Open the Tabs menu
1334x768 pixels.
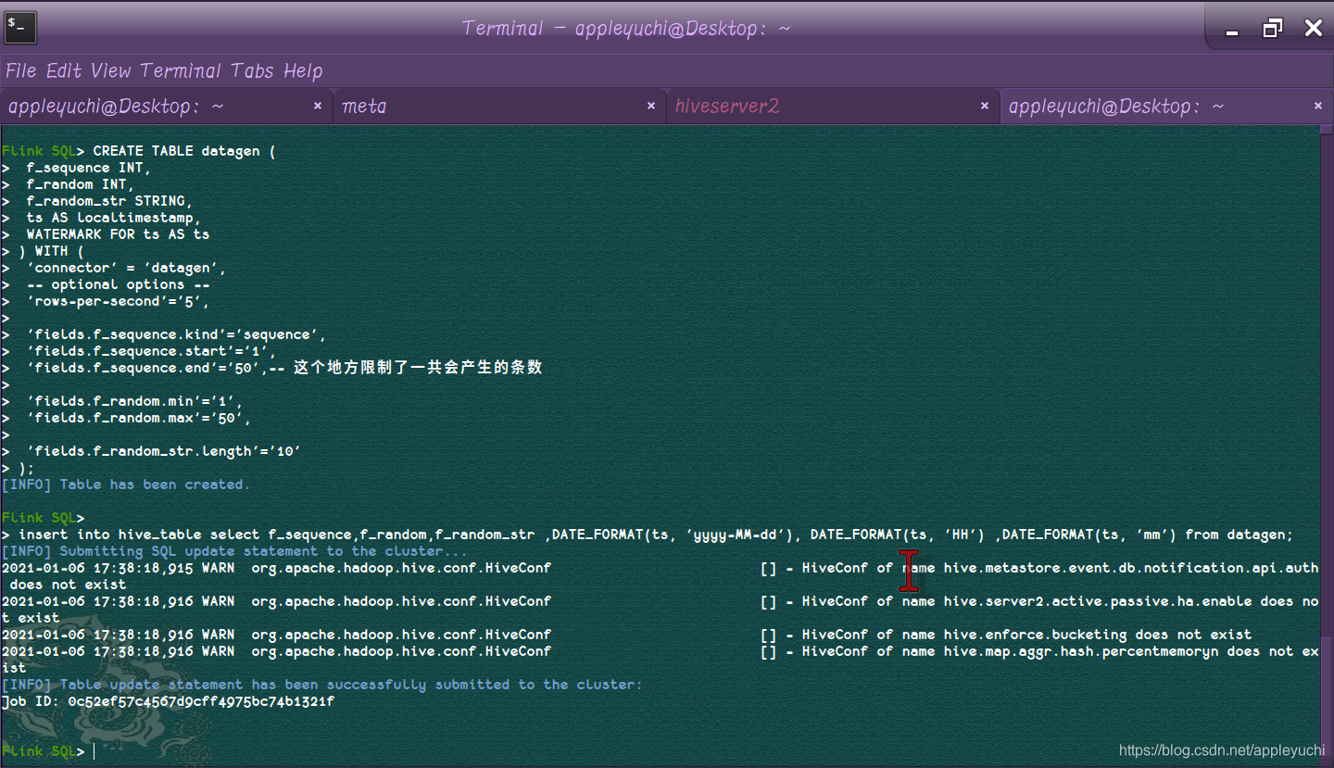click(x=254, y=70)
